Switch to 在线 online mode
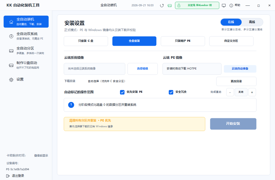The width and height of the screenshot is (275, 180). 231,22
